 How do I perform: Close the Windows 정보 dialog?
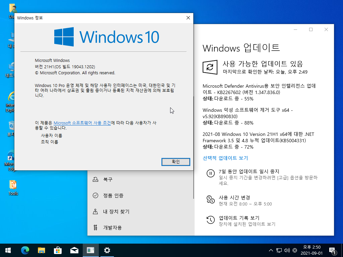tap(188, 18)
